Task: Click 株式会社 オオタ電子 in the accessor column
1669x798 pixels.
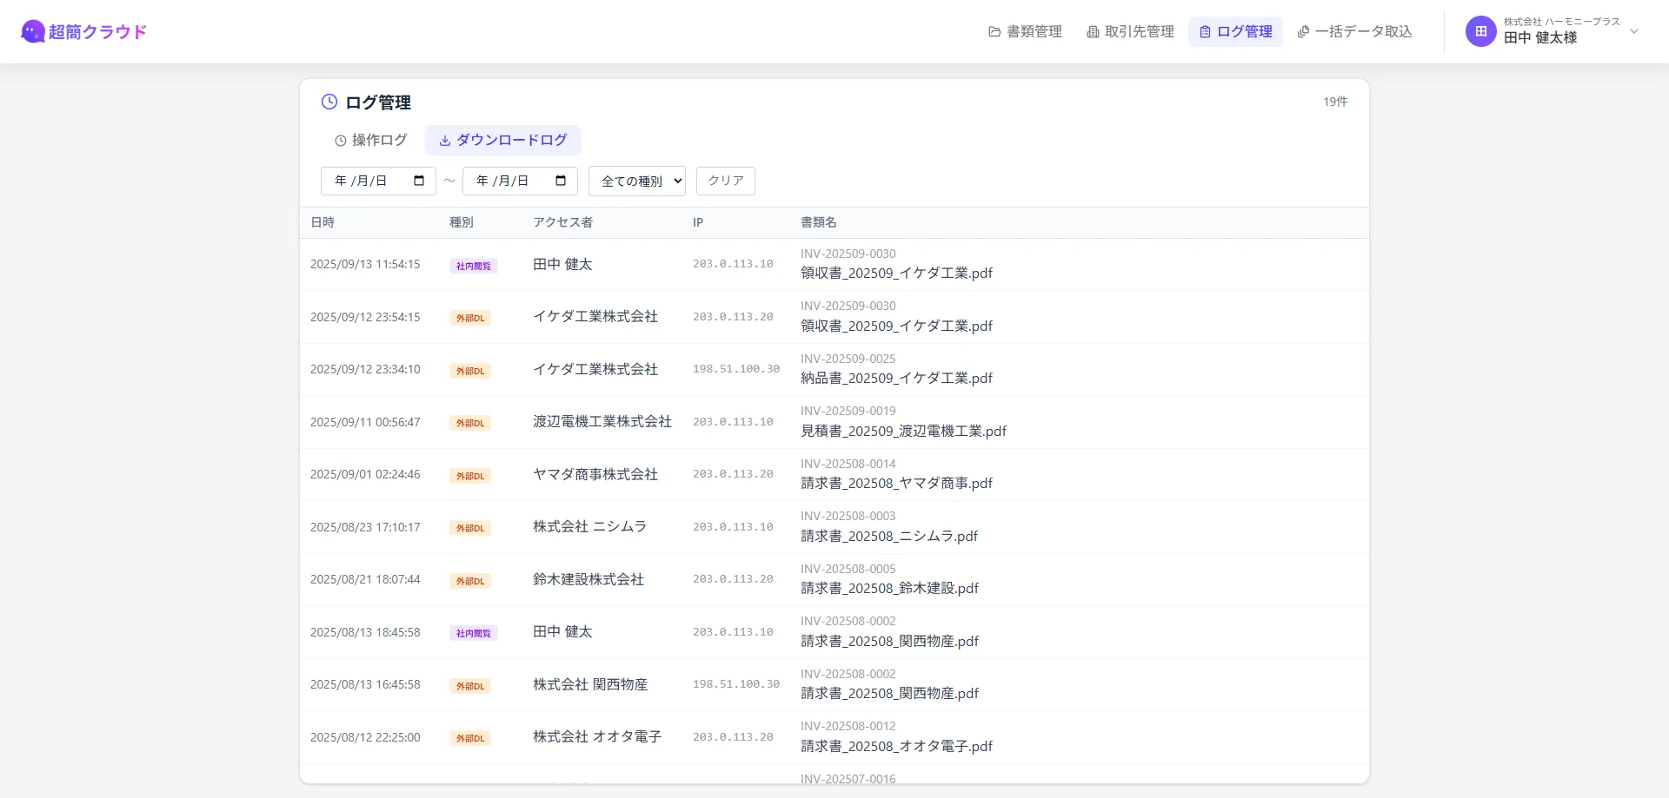Action: [597, 736]
